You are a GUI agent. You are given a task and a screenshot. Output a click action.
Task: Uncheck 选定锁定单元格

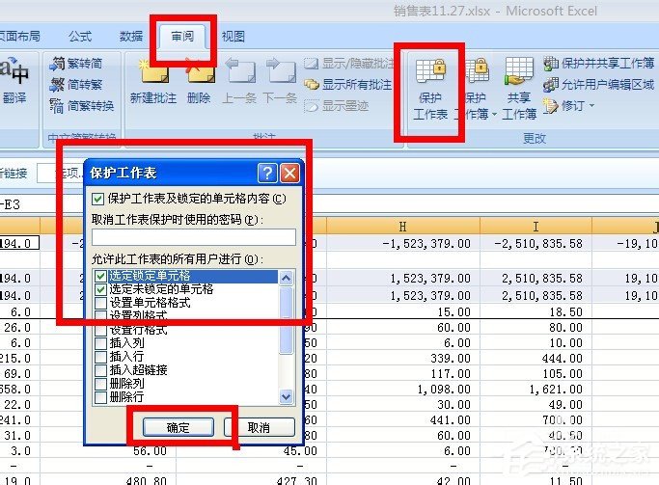(x=100, y=276)
